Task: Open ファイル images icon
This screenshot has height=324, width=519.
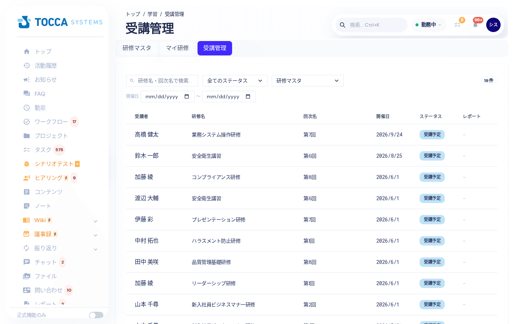Action: 27,276
